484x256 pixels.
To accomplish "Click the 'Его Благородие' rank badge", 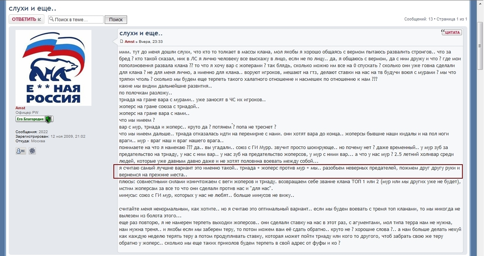I will coord(34,119).
